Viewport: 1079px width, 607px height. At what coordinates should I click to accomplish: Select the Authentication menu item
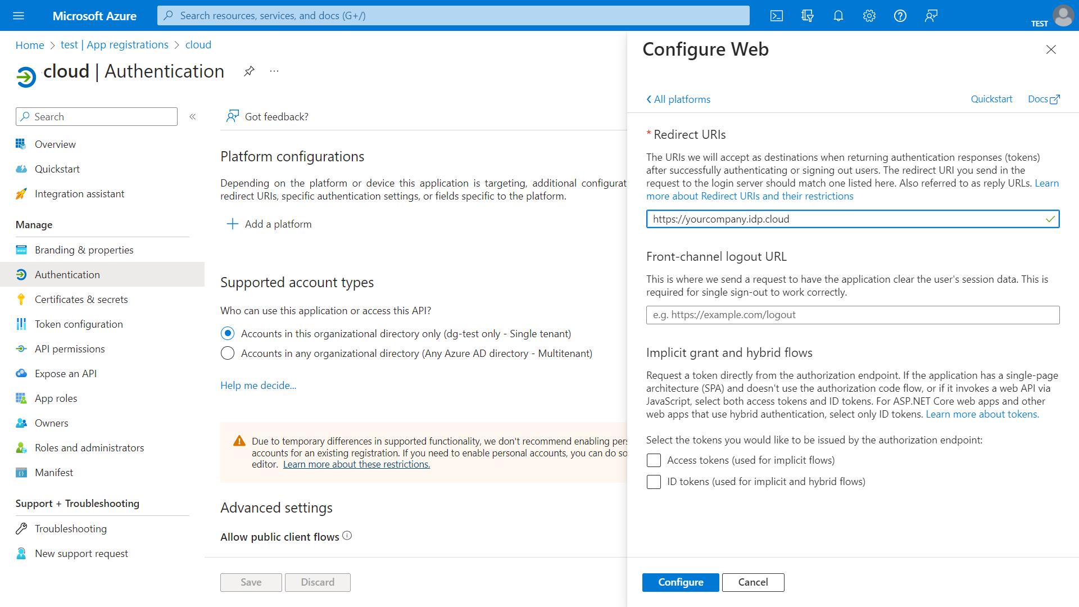(102, 275)
